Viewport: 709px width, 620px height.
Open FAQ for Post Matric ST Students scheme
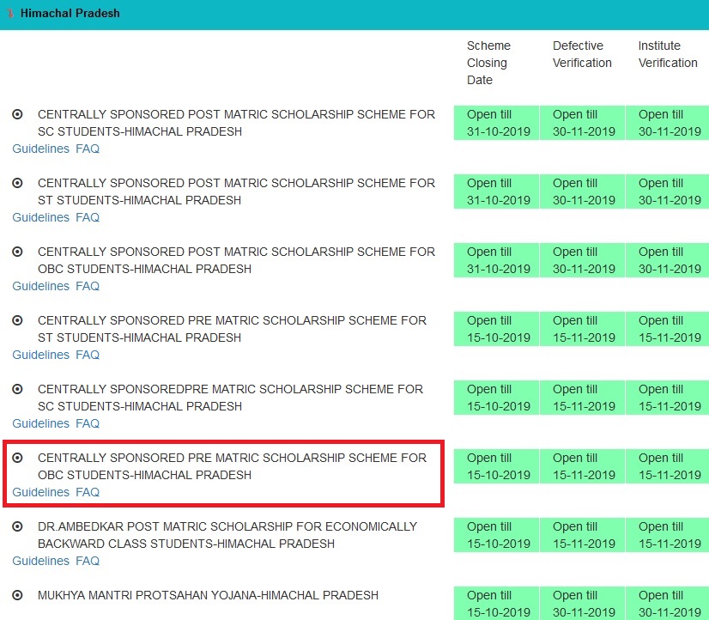coord(88,217)
